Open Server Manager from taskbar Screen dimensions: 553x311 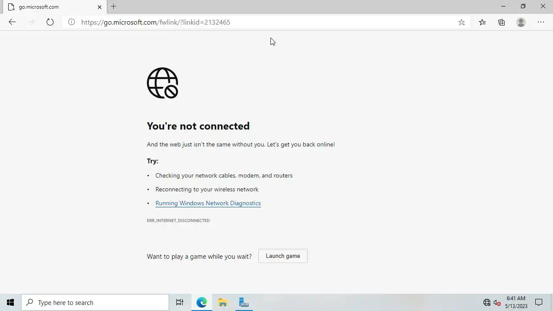(244, 302)
